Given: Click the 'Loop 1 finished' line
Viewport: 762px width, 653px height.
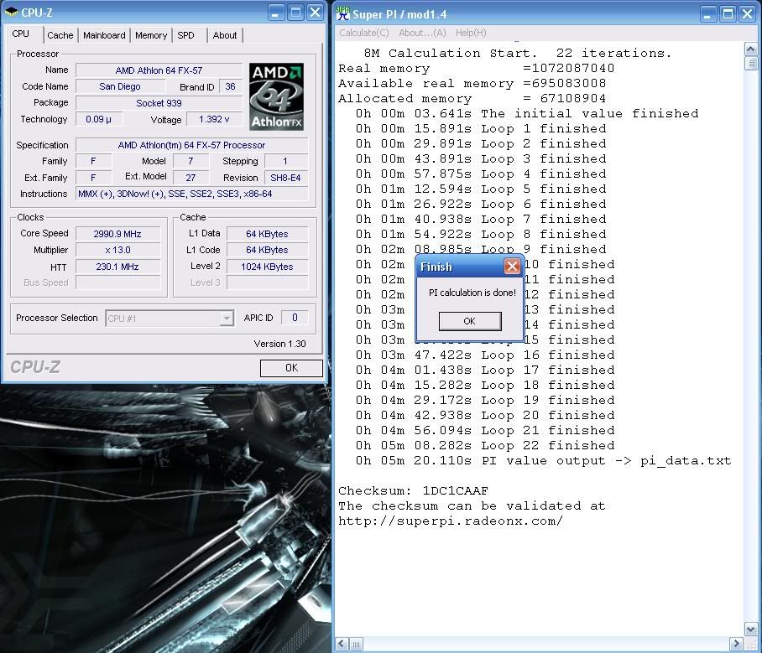Looking at the screenshot, I should (481, 128).
